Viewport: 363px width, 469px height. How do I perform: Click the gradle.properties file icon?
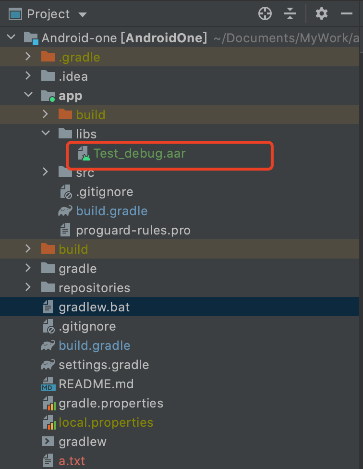pyautogui.click(x=48, y=403)
